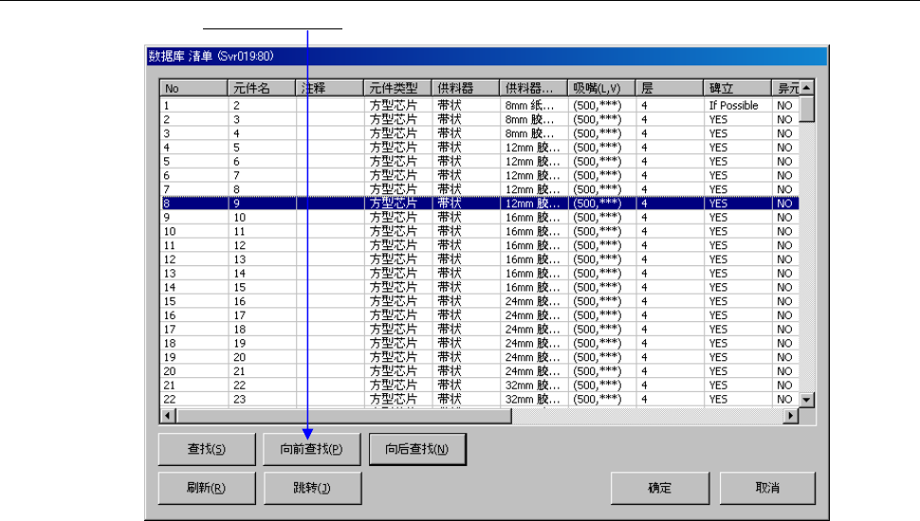Select row No 21 with 32mm feeder
The width and height of the screenshot is (920, 521).
480,386
